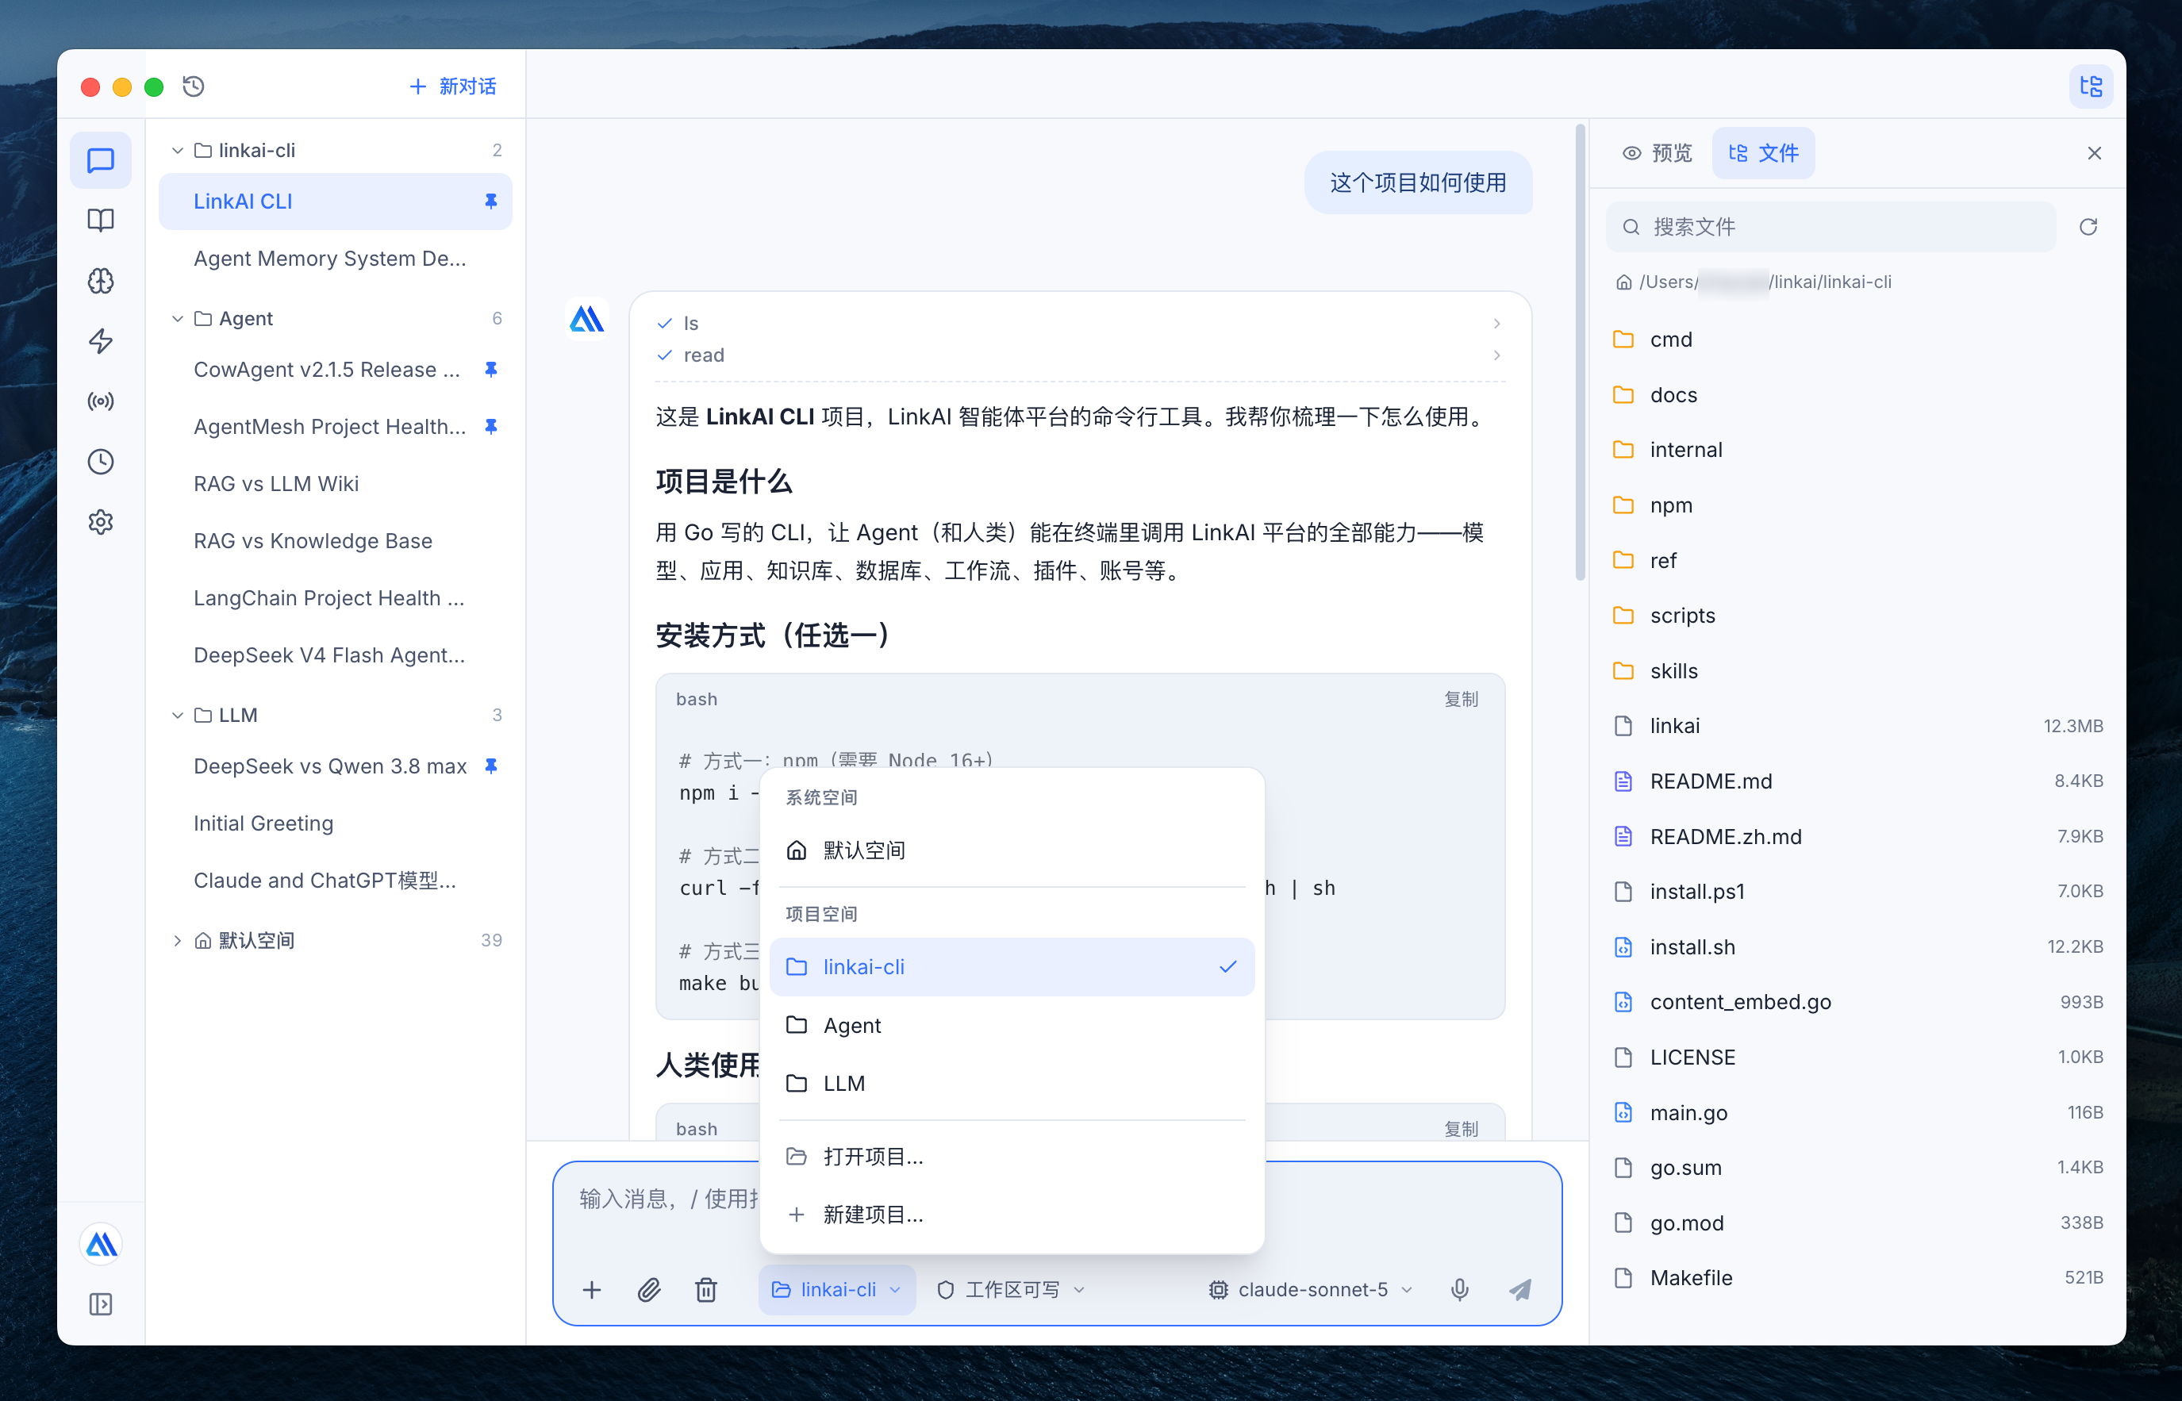
Task: Start voice input with microphone icon
Action: pyautogui.click(x=1459, y=1290)
